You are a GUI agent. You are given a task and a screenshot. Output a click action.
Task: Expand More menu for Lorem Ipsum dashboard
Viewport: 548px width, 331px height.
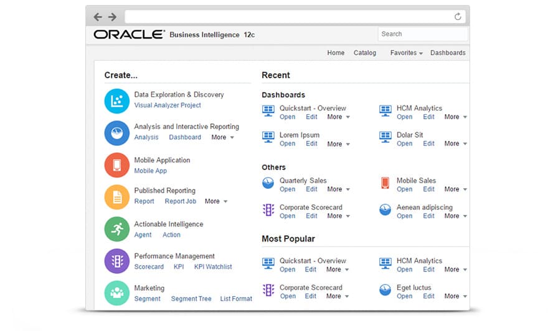click(x=338, y=144)
